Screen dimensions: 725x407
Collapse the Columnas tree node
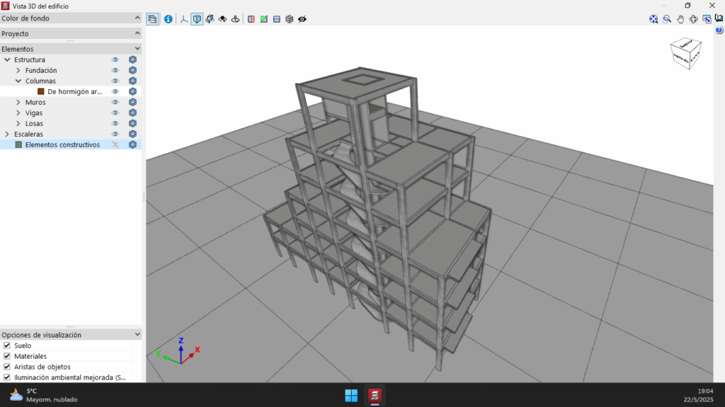[18, 81]
